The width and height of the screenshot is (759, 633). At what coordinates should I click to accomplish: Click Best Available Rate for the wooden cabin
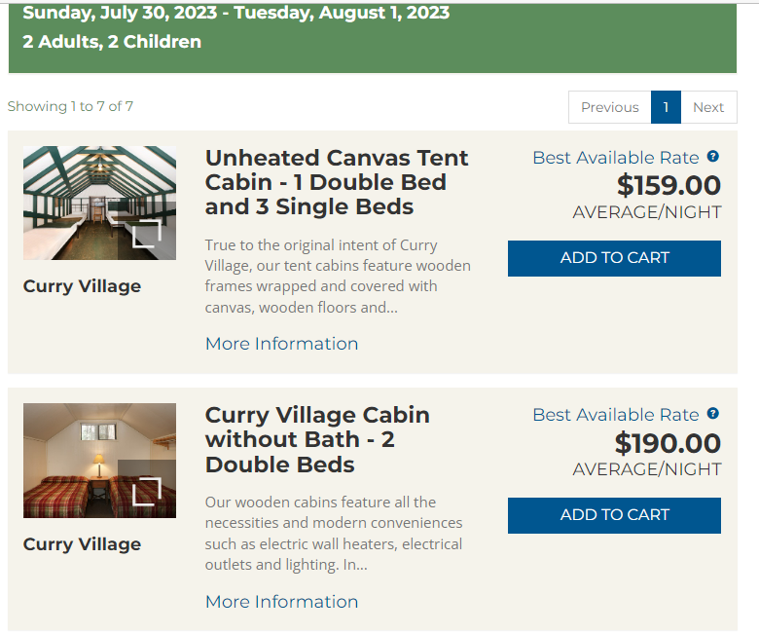click(x=615, y=415)
